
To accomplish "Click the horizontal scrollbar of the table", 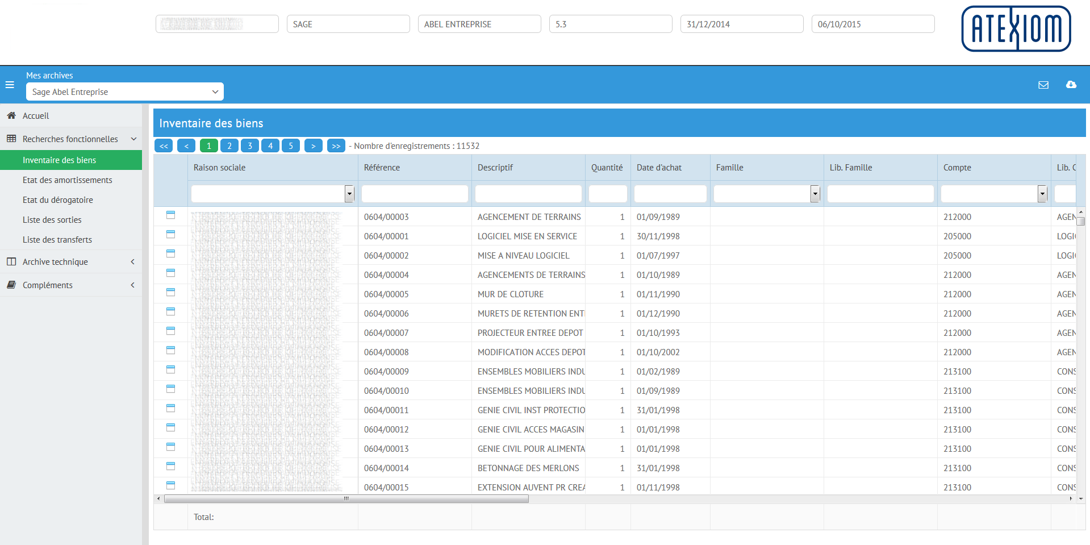I will point(346,499).
